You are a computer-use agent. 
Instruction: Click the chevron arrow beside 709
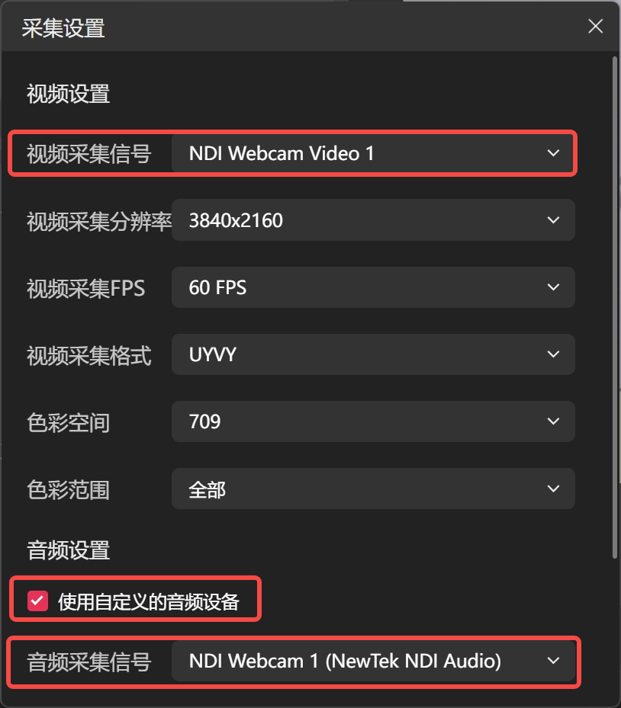553,421
